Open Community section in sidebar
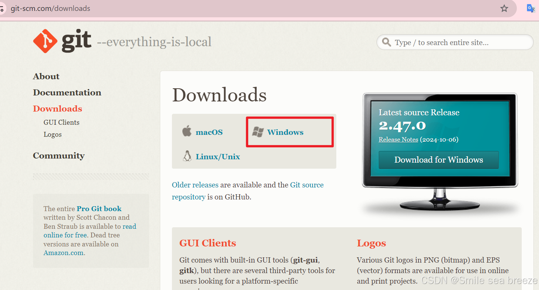 coord(59,156)
